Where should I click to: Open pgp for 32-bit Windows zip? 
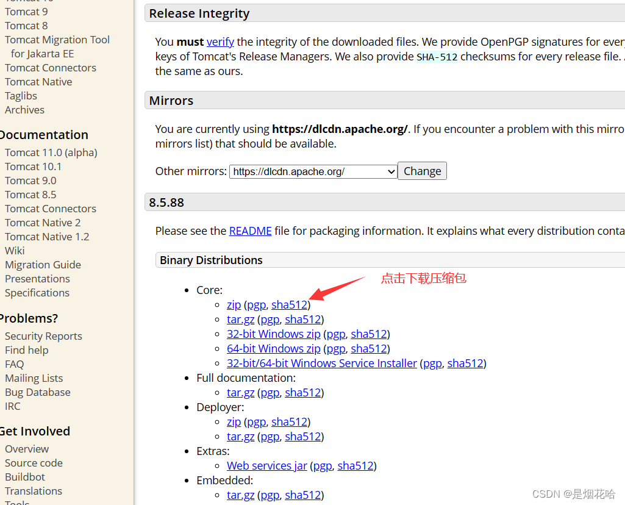(336, 334)
